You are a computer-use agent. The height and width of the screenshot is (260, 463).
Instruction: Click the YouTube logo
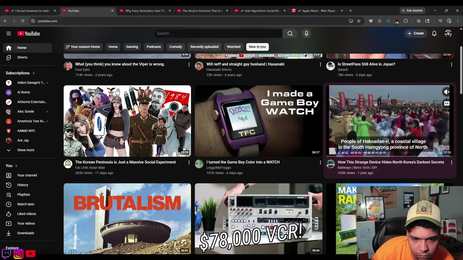(x=29, y=34)
